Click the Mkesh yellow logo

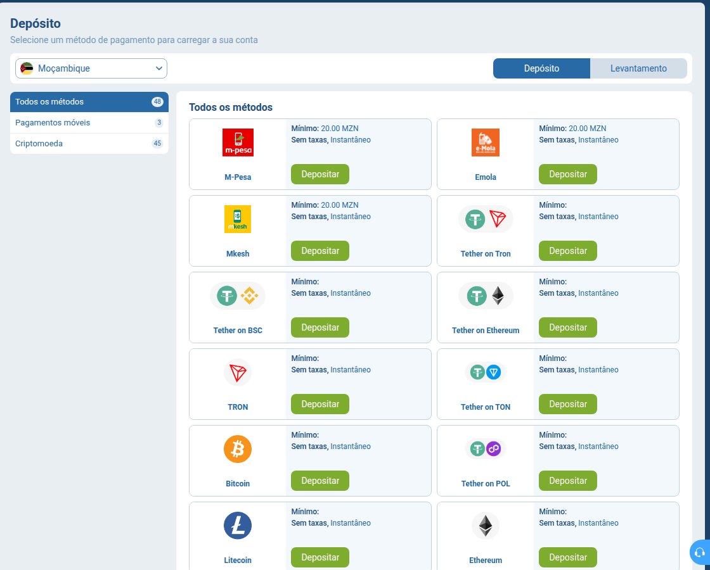(238, 219)
